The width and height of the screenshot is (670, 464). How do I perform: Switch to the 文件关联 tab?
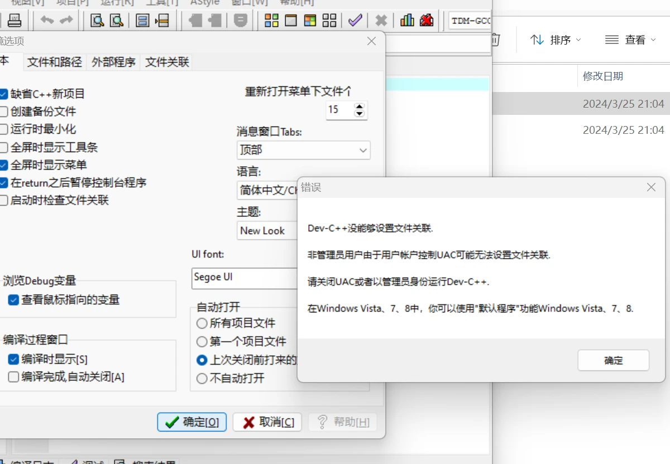(167, 62)
